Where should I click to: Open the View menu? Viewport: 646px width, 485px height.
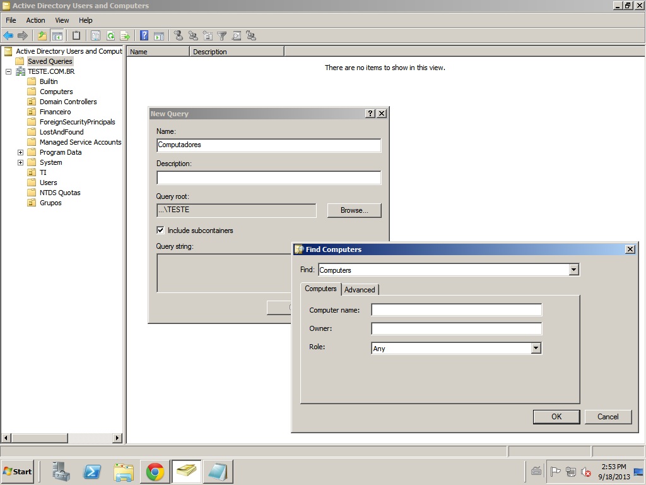62,20
